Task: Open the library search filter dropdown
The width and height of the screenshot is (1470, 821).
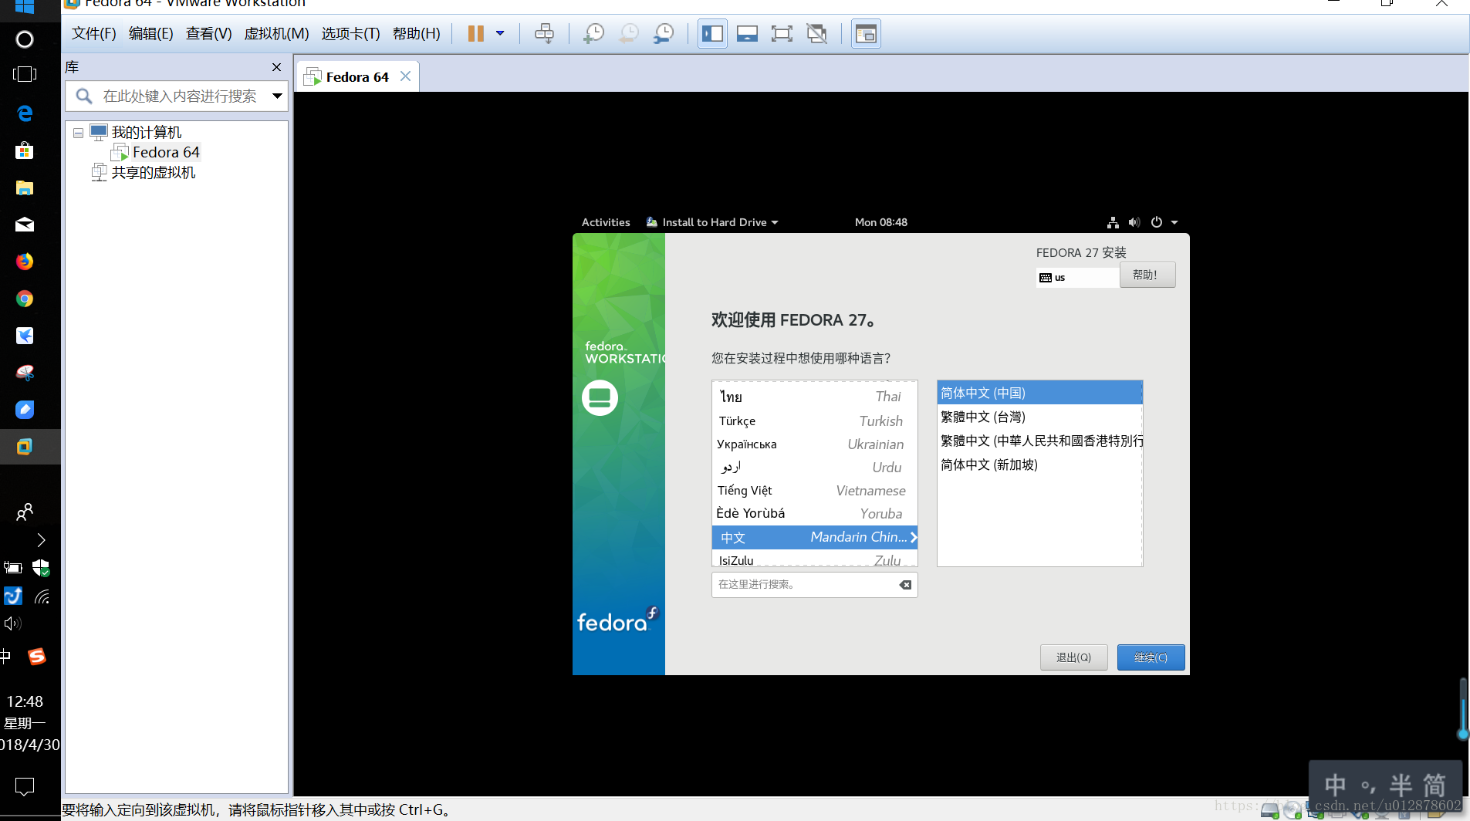Action: [x=277, y=96]
